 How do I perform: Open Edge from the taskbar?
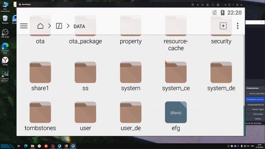pos(26,146)
